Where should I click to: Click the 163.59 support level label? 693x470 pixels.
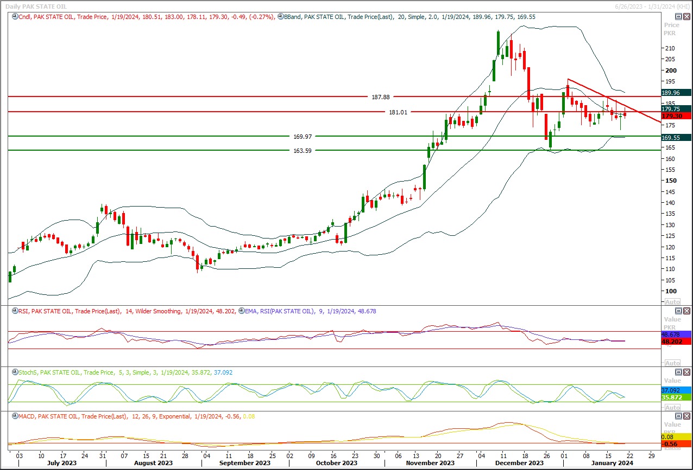point(302,151)
